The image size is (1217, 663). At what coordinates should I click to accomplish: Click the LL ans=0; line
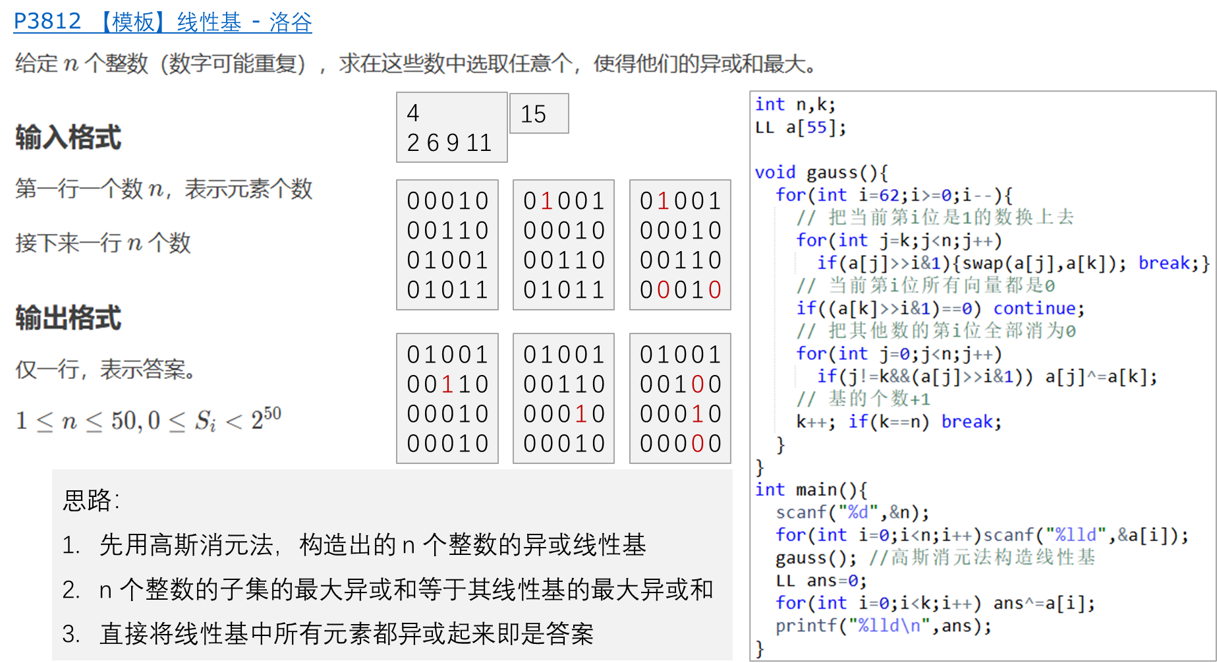coord(821,581)
